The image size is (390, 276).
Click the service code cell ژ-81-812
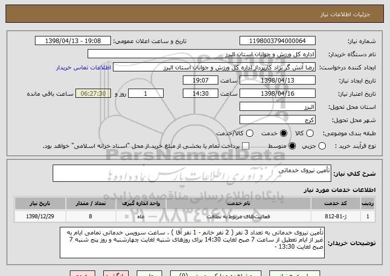pyautogui.click(x=335, y=216)
